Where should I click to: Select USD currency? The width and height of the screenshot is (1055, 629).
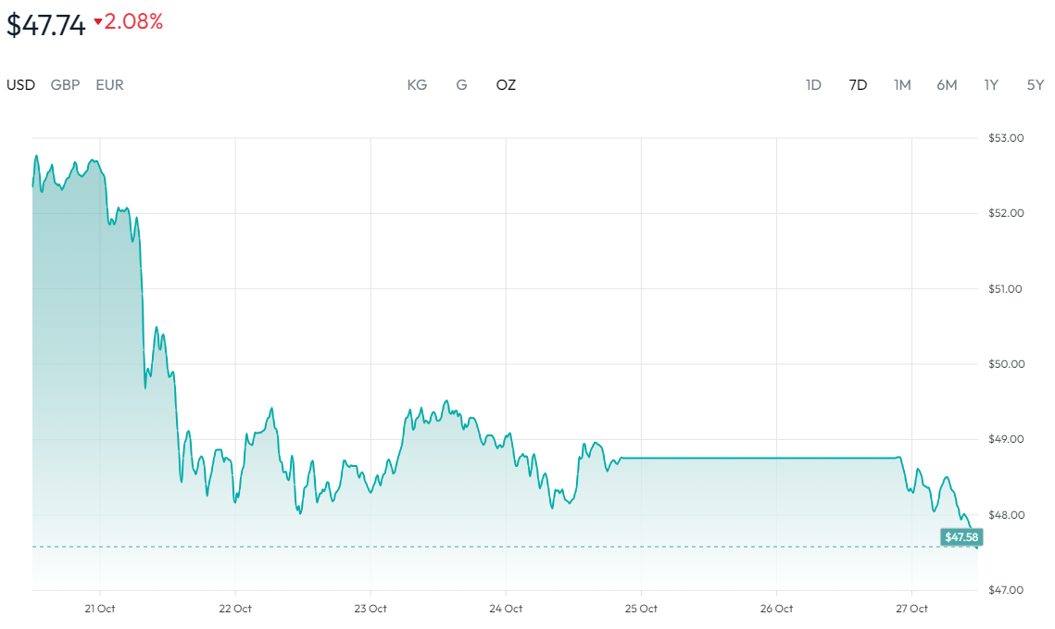tap(20, 85)
